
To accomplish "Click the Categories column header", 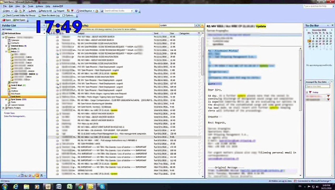I will (188, 34).
